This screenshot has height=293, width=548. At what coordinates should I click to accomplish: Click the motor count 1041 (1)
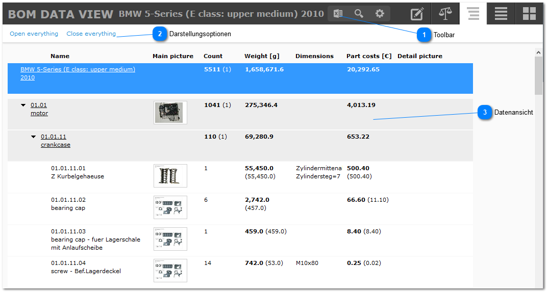point(218,105)
